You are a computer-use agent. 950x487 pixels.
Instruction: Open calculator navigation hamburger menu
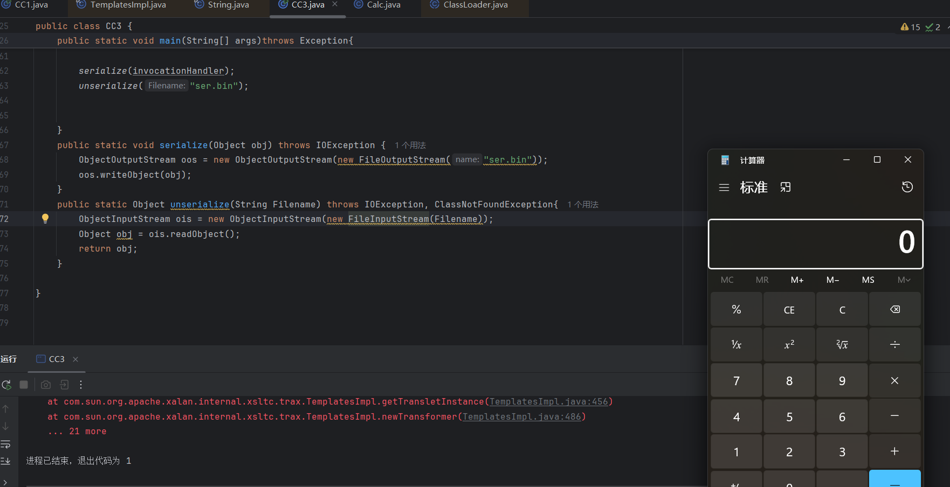click(x=724, y=187)
